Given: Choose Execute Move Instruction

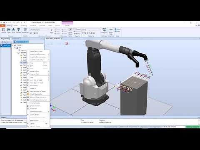Looking at the screenshot, I should coord(38,97).
